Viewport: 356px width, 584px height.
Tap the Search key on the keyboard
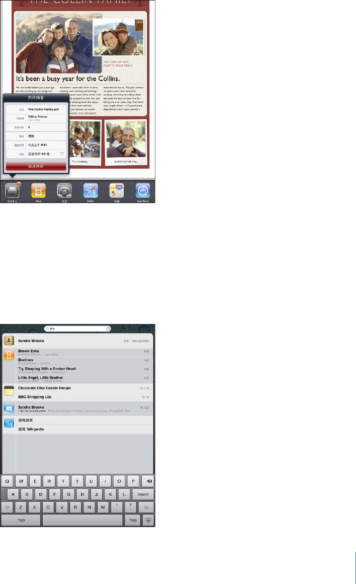(143, 494)
